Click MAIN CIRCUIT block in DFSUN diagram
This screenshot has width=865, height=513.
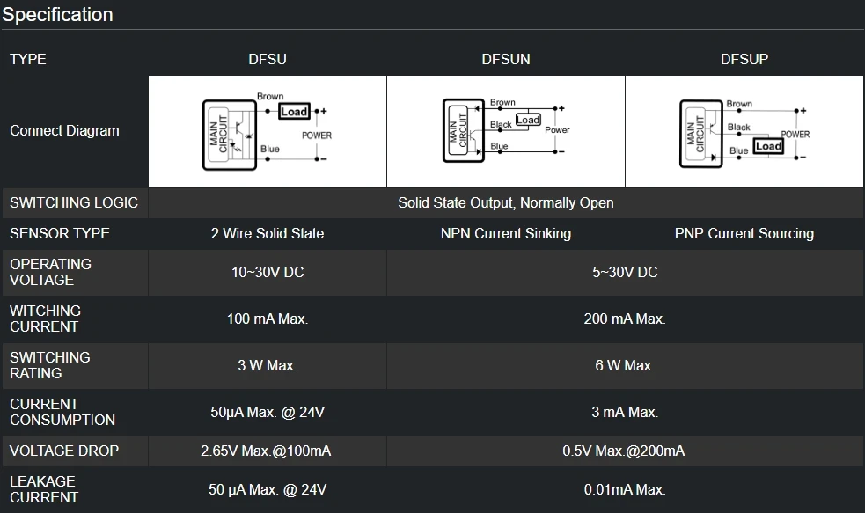[x=458, y=131]
